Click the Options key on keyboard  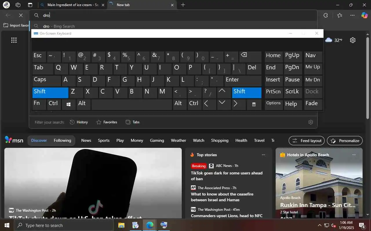(x=274, y=104)
